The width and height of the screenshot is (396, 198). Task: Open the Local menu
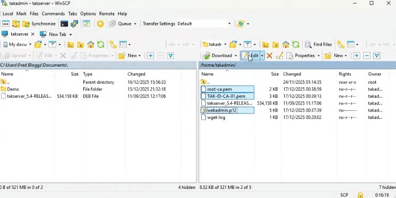8,14
